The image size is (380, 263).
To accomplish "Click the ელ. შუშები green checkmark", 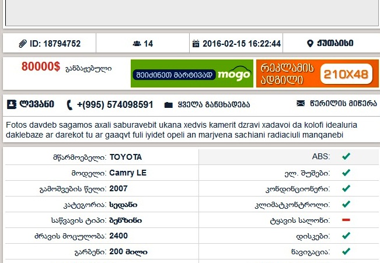I will (x=346, y=173).
